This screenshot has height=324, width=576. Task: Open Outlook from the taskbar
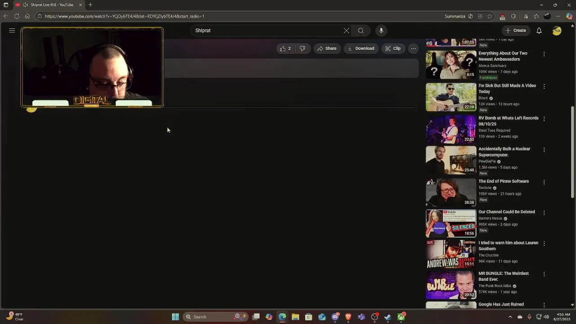[322, 317]
